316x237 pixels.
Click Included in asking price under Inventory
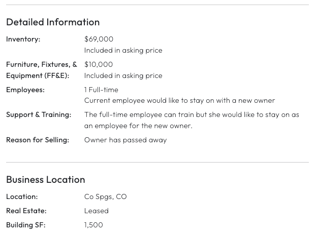(x=123, y=51)
